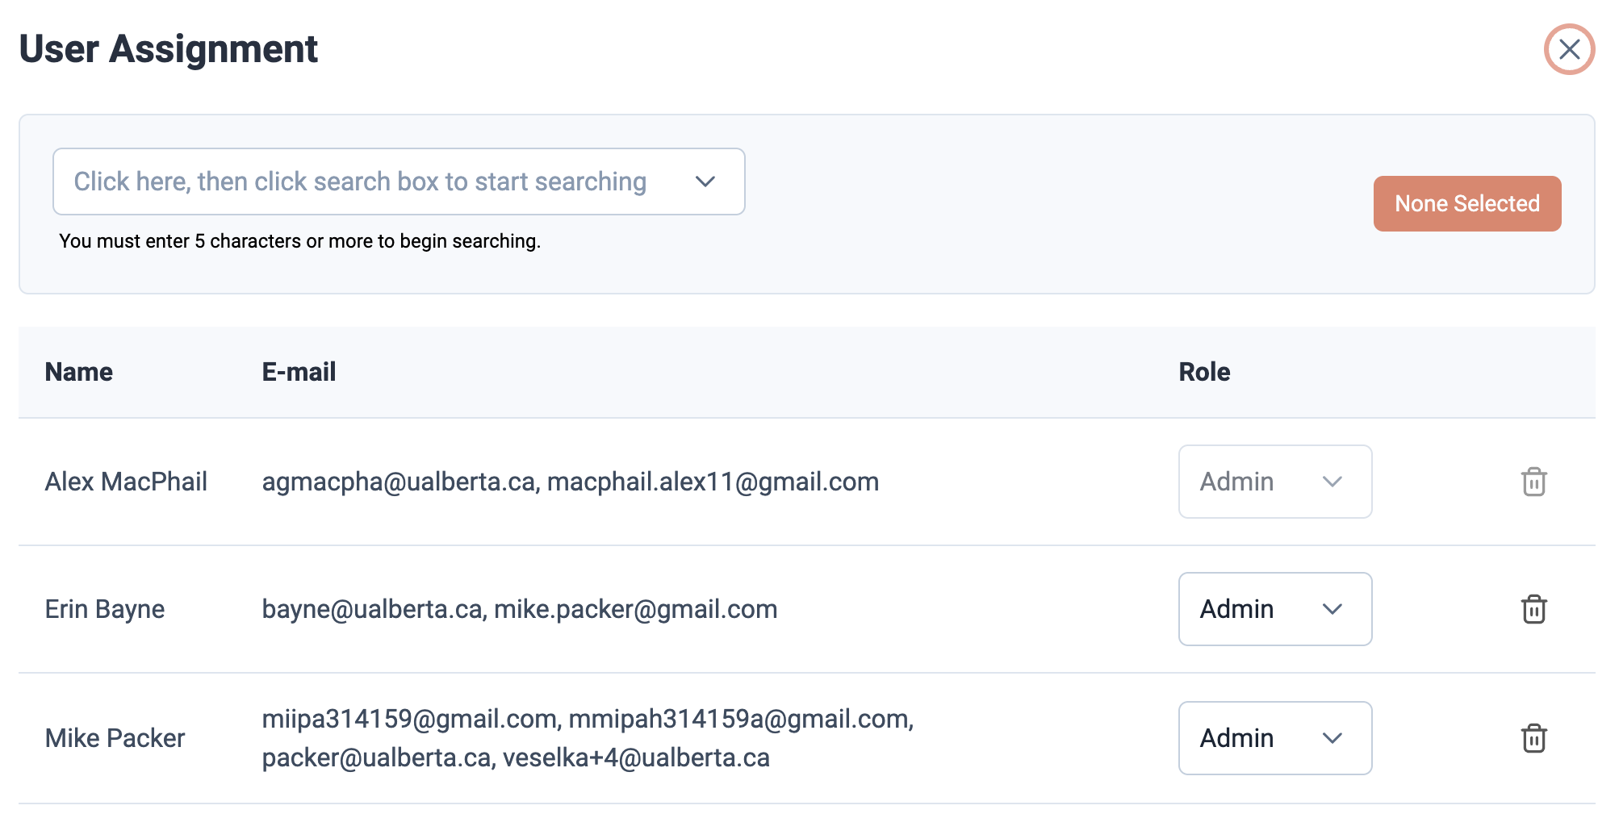Click Erin Bayne's e-mail addresses
Image resolution: width=1619 pixels, height=818 pixels.
[x=519, y=609]
